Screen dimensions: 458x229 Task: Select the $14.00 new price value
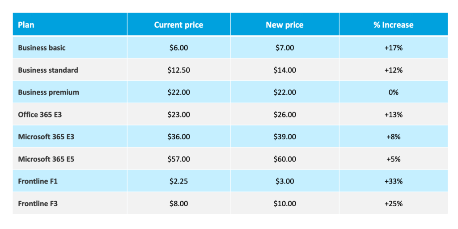[x=284, y=70]
